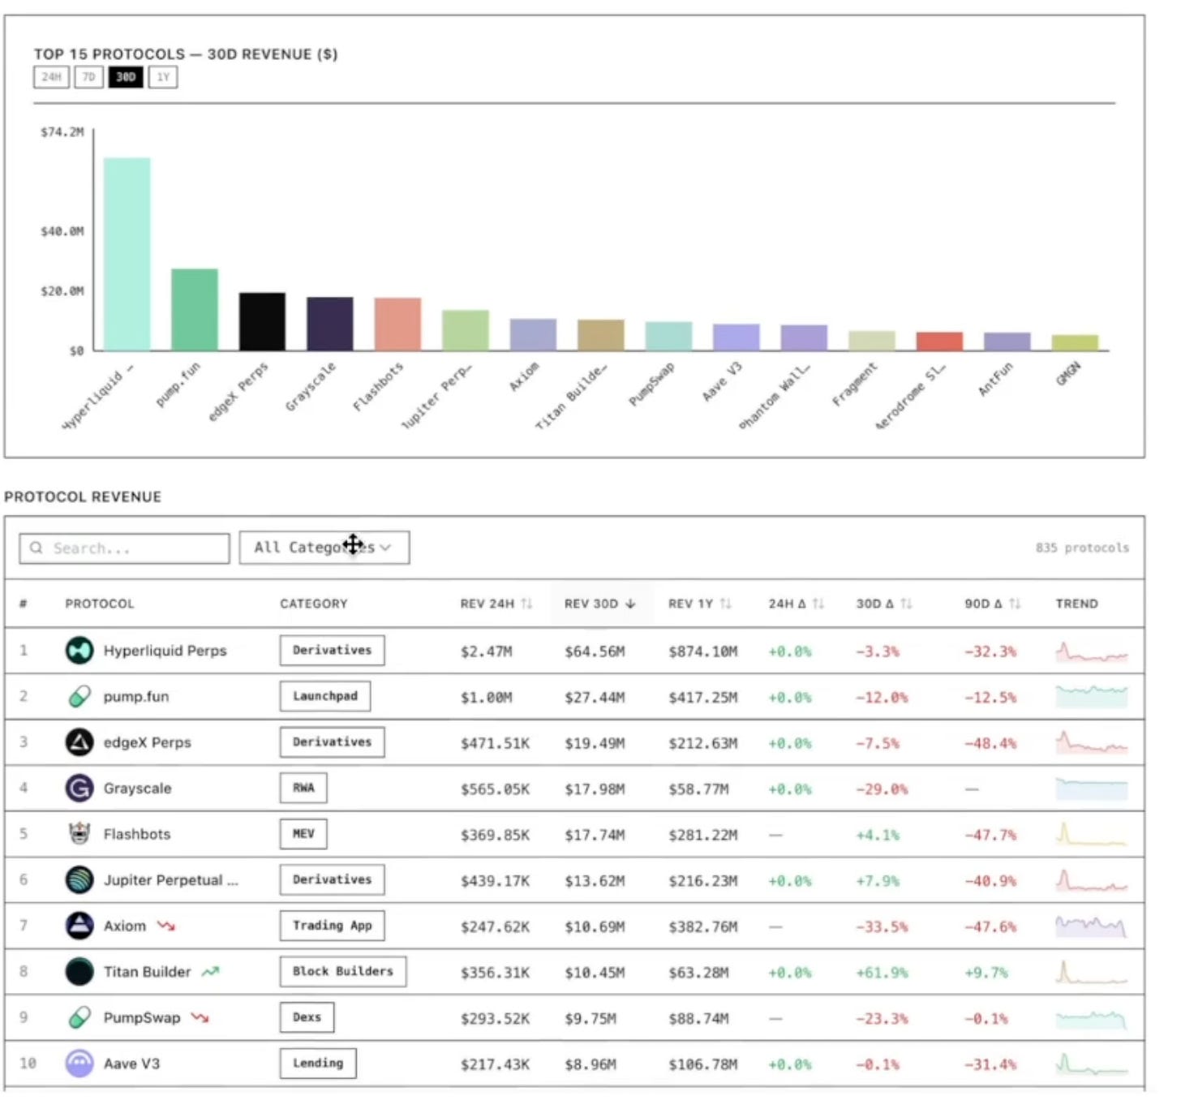Select the 30D timeframe tab

(126, 77)
